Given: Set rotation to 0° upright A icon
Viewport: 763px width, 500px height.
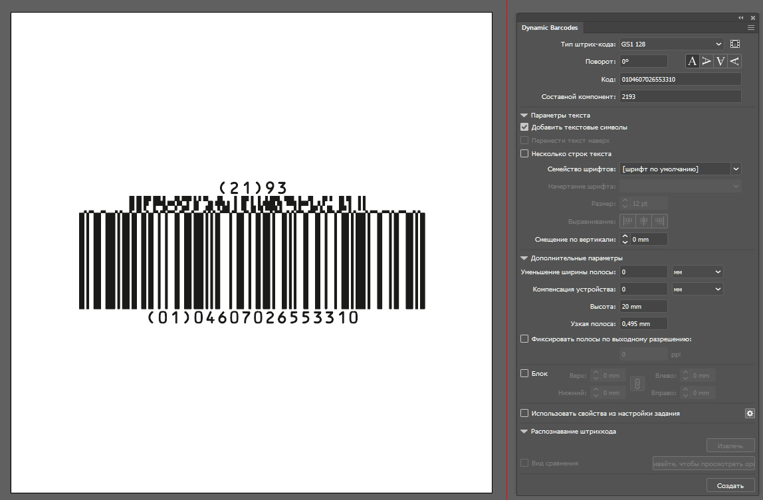Looking at the screenshot, I should tap(692, 61).
